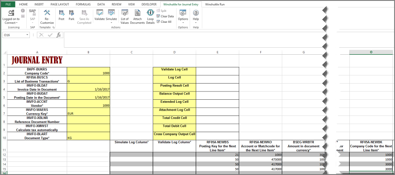This screenshot has height=175, width=395.
Task: Select column O header
Action: point(371,52)
